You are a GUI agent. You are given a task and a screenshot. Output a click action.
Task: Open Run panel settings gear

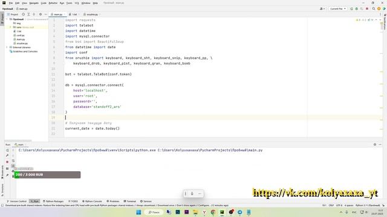coord(375,145)
